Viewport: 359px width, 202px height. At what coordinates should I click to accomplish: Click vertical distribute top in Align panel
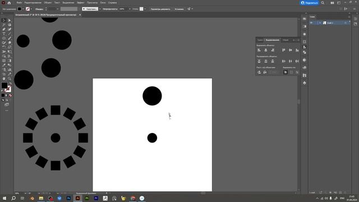tap(259, 61)
